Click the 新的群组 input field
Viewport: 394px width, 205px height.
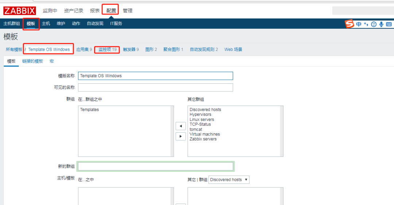click(155, 166)
